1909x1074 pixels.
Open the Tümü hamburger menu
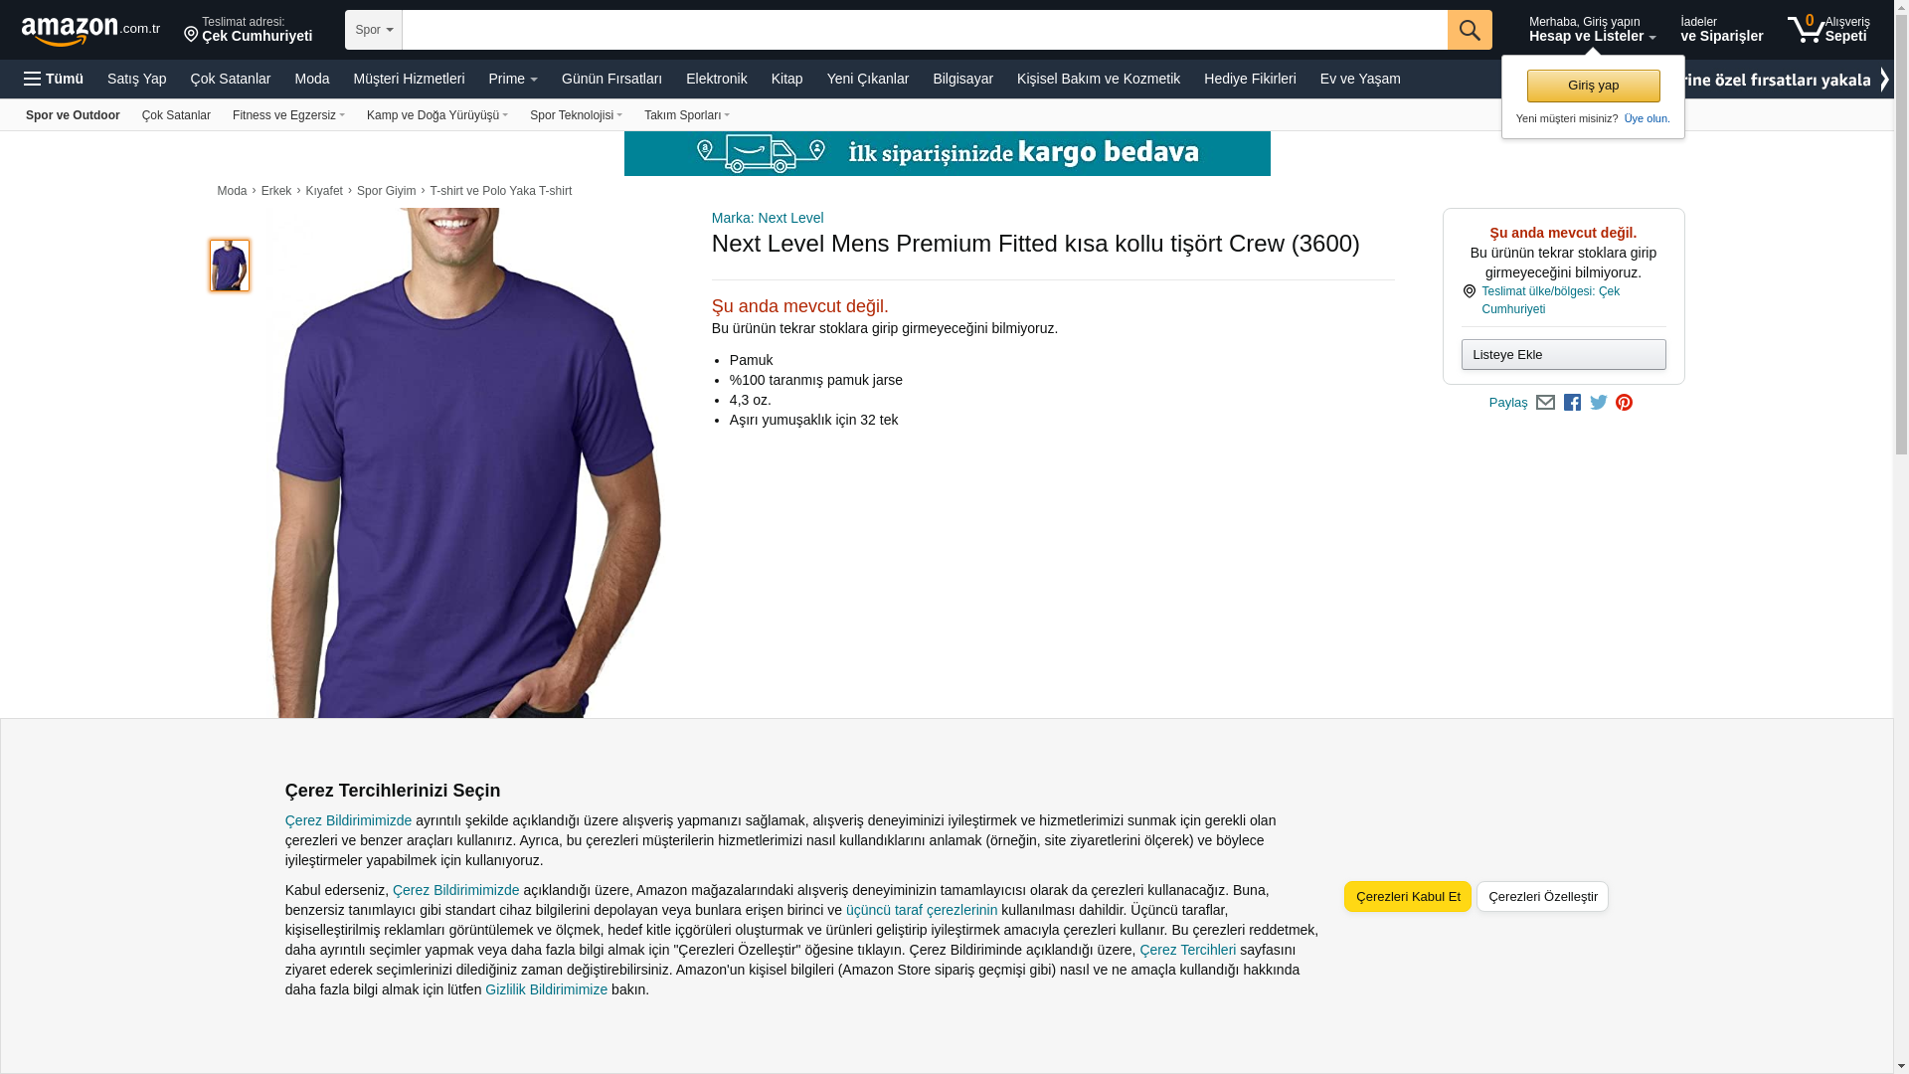[x=54, y=79]
